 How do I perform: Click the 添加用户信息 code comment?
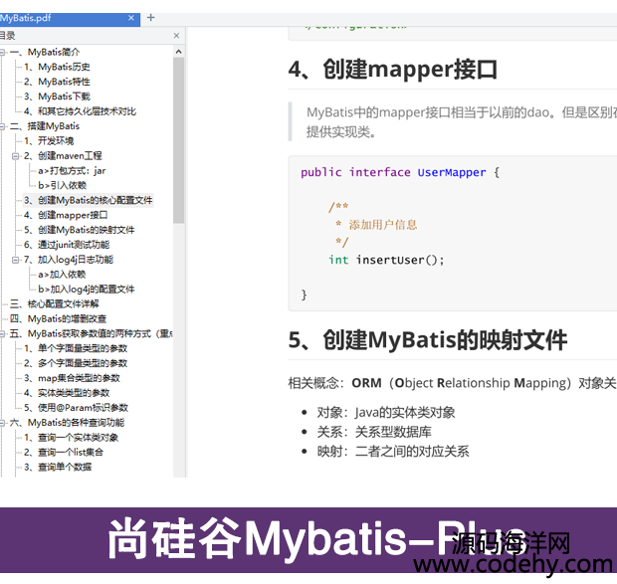pyautogui.click(x=382, y=225)
